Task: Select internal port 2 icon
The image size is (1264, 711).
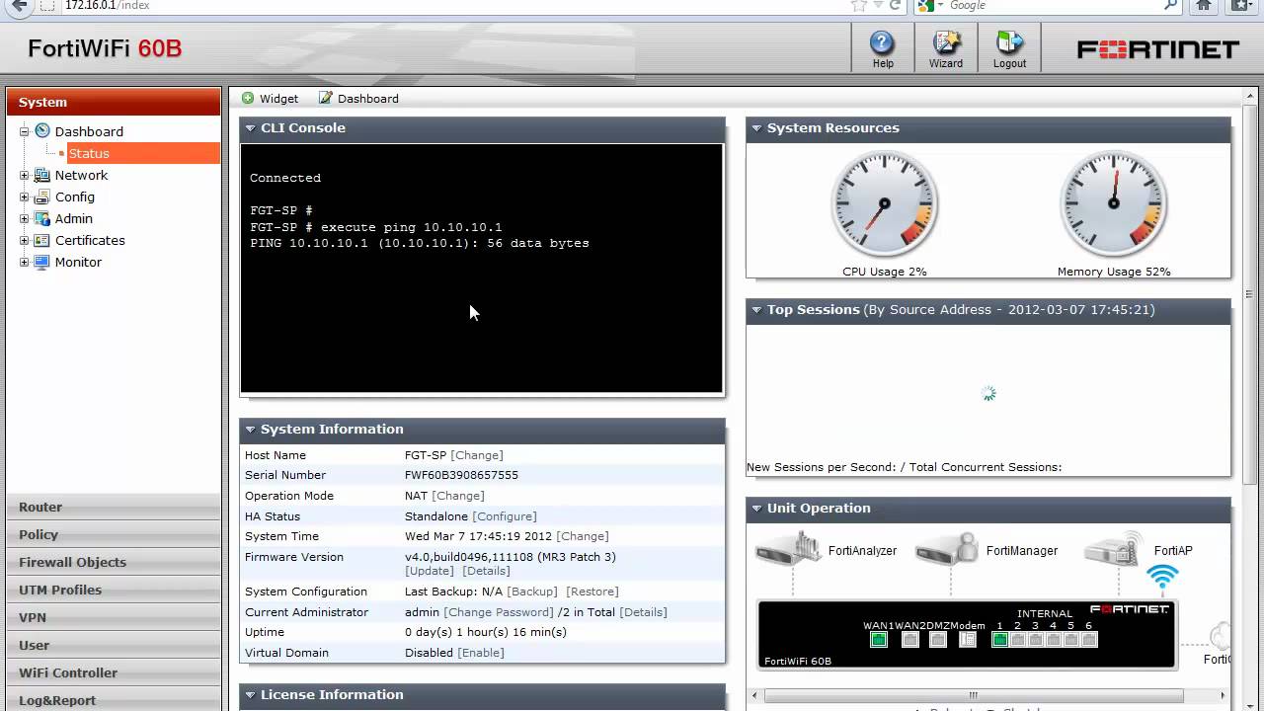Action: 1017,639
